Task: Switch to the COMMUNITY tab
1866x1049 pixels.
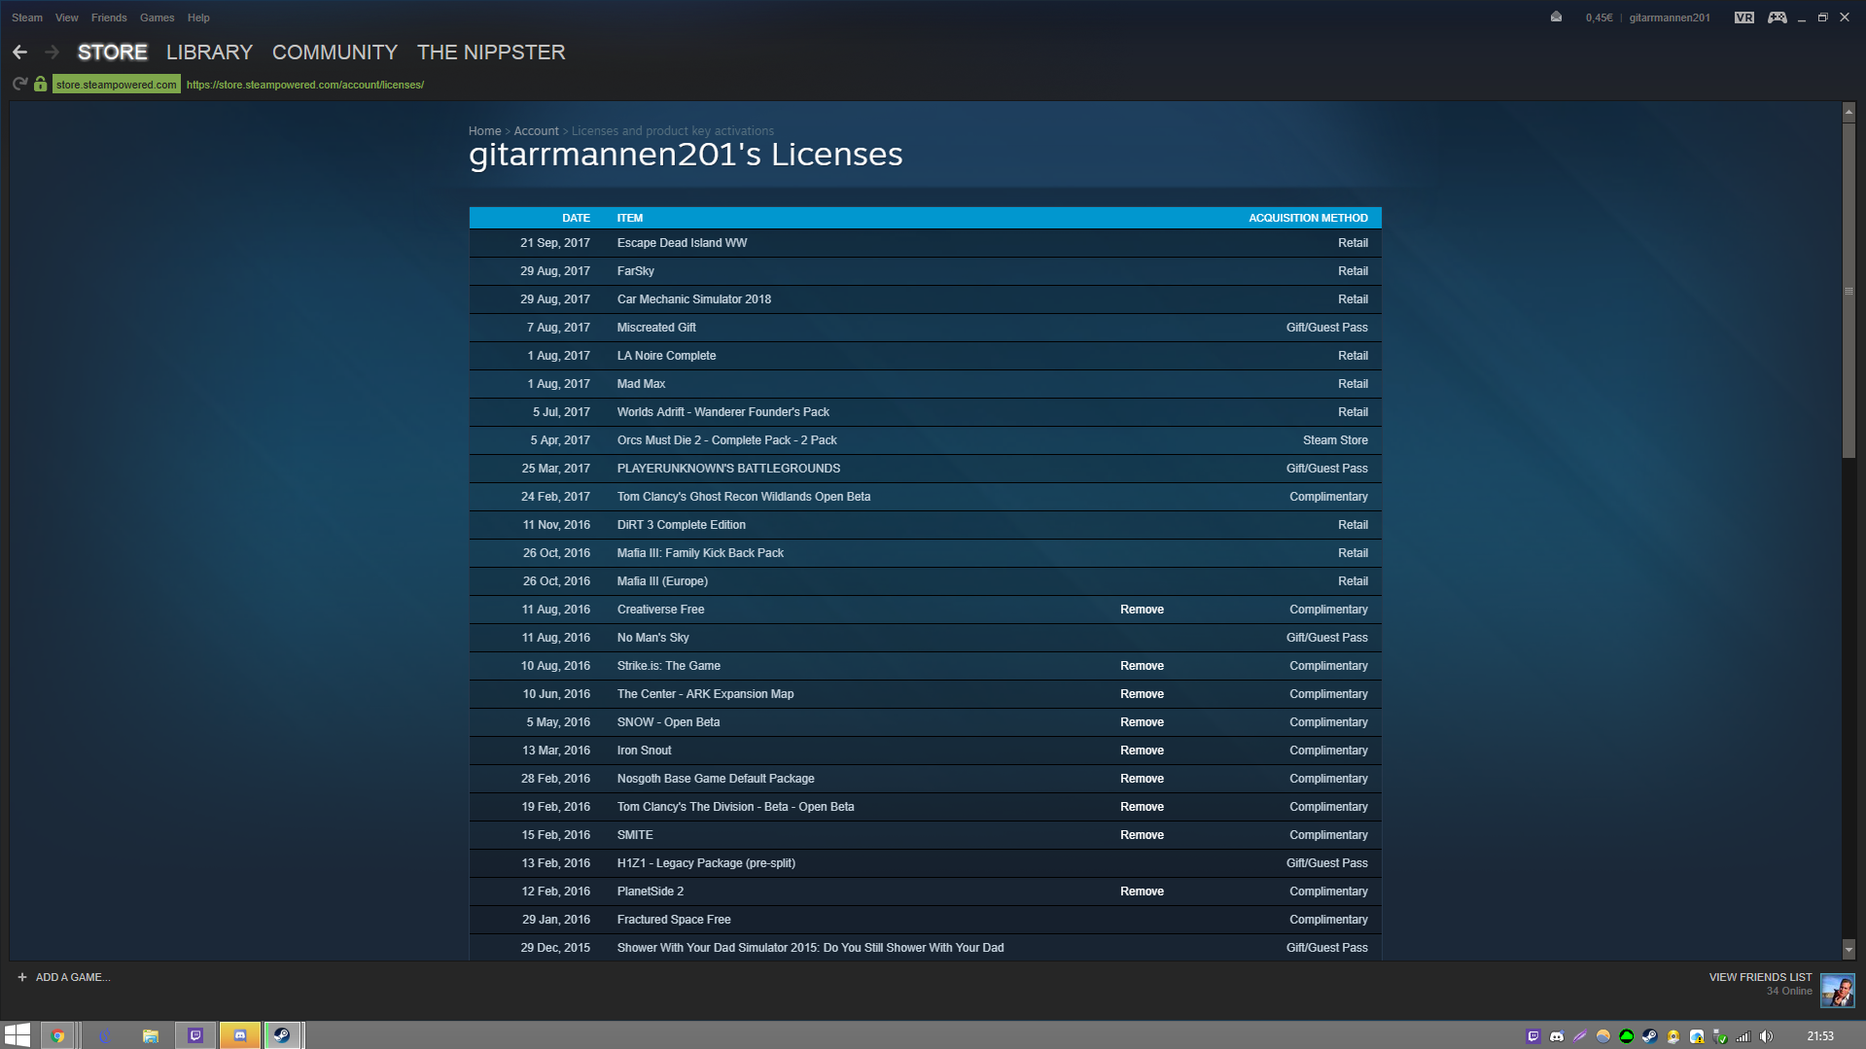Action: (x=334, y=52)
